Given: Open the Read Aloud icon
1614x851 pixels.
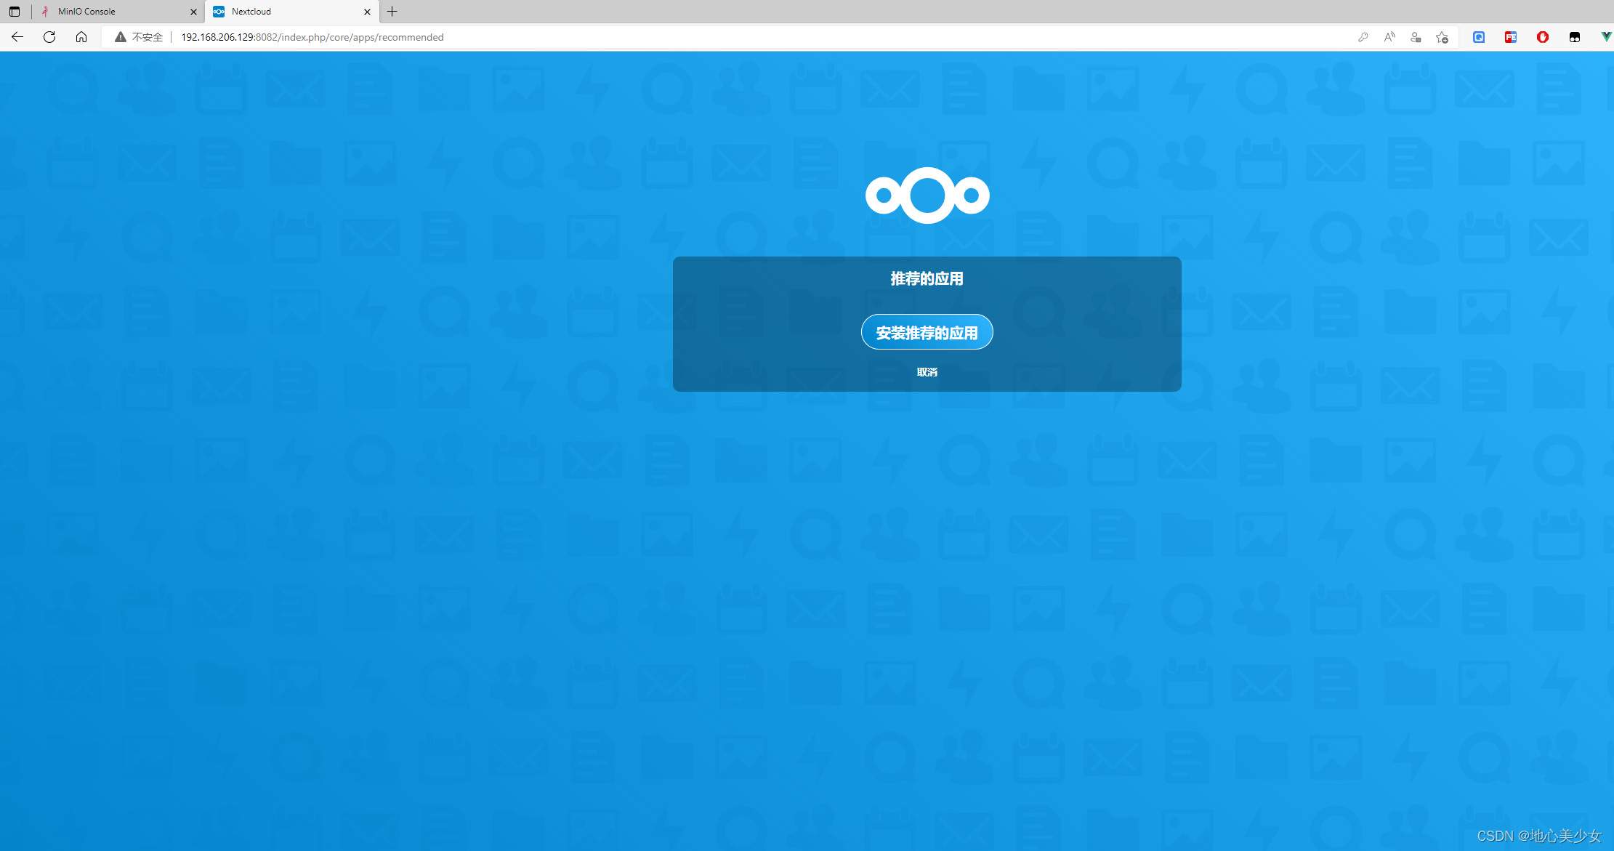Looking at the screenshot, I should pos(1389,37).
